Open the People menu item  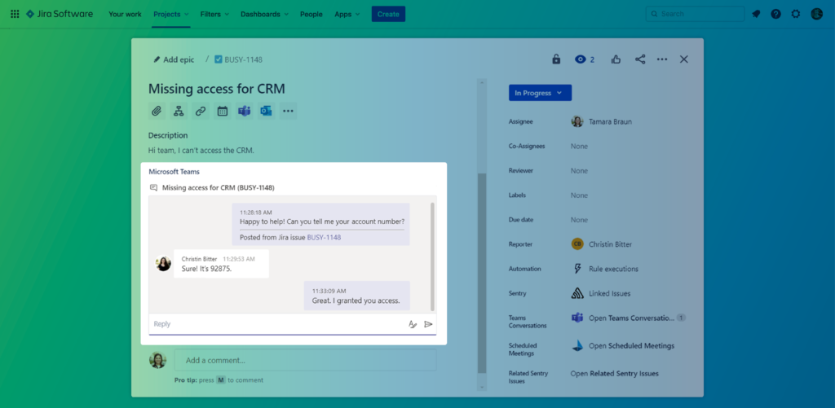point(311,15)
